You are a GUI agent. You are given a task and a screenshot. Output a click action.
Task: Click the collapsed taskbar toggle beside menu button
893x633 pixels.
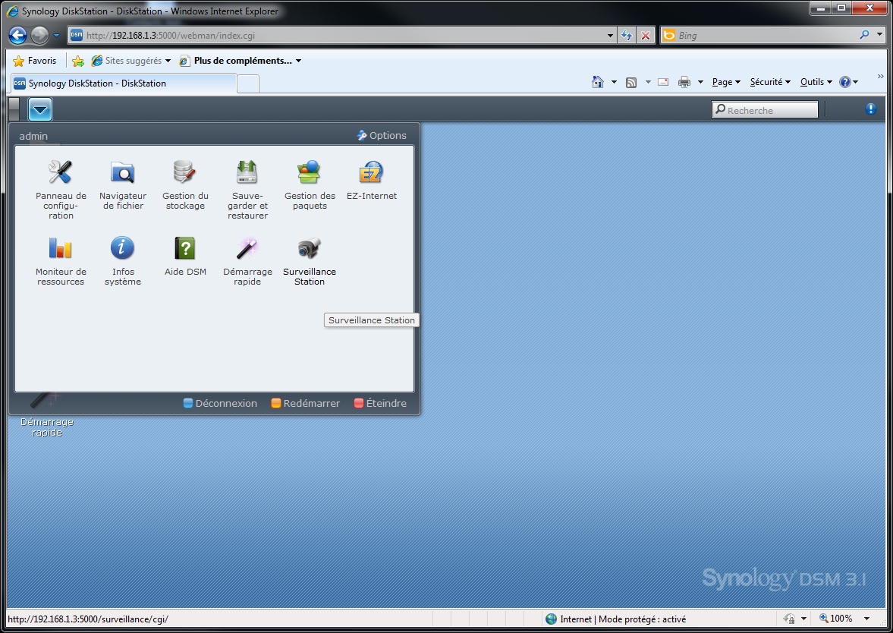click(14, 109)
